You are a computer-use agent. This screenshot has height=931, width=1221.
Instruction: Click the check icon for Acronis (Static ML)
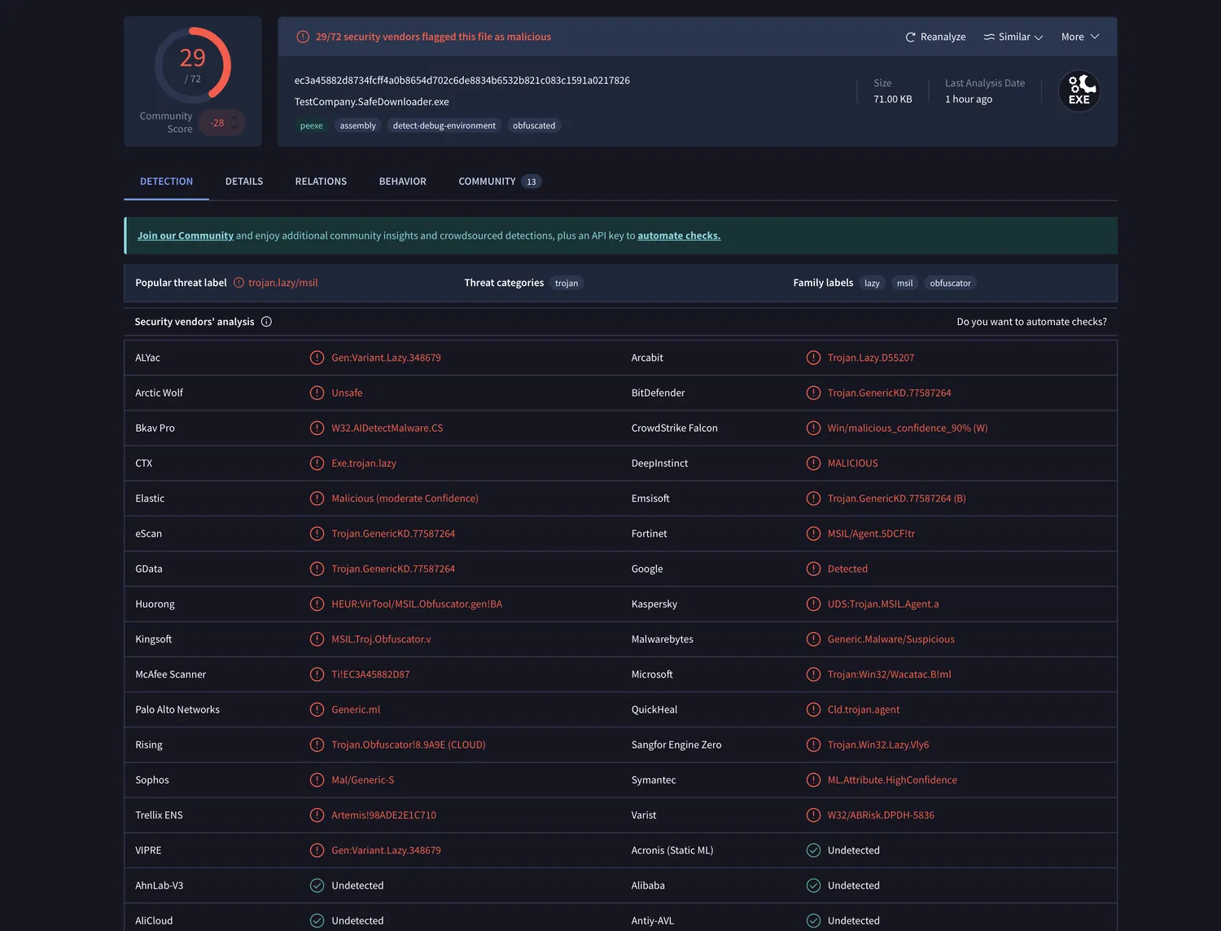tap(813, 850)
